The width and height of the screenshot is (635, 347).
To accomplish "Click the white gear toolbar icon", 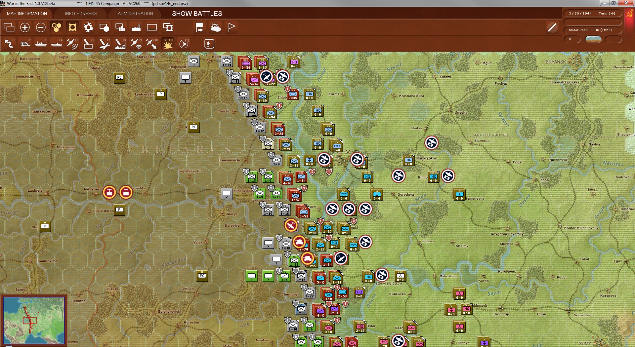I will pyautogui.click(x=88, y=27).
